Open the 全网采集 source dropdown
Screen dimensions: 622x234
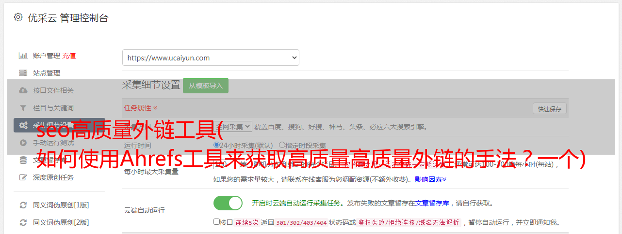(233, 126)
